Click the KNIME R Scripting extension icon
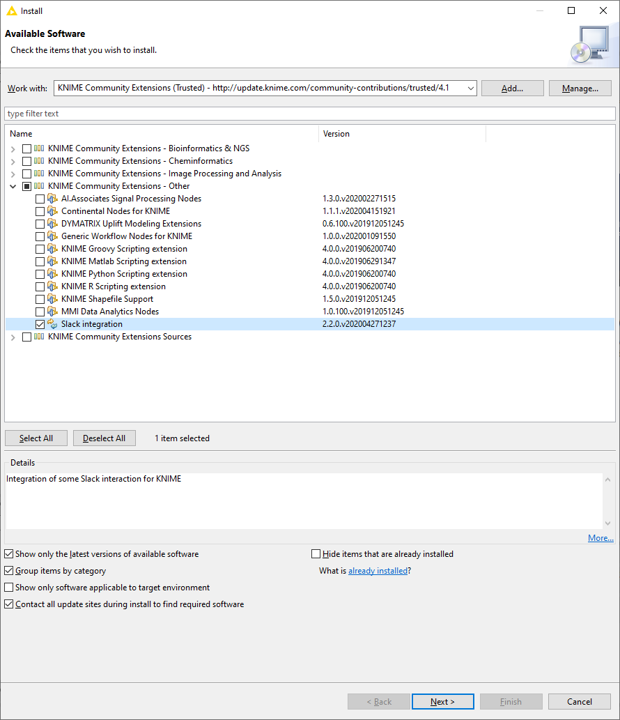 [x=52, y=286]
